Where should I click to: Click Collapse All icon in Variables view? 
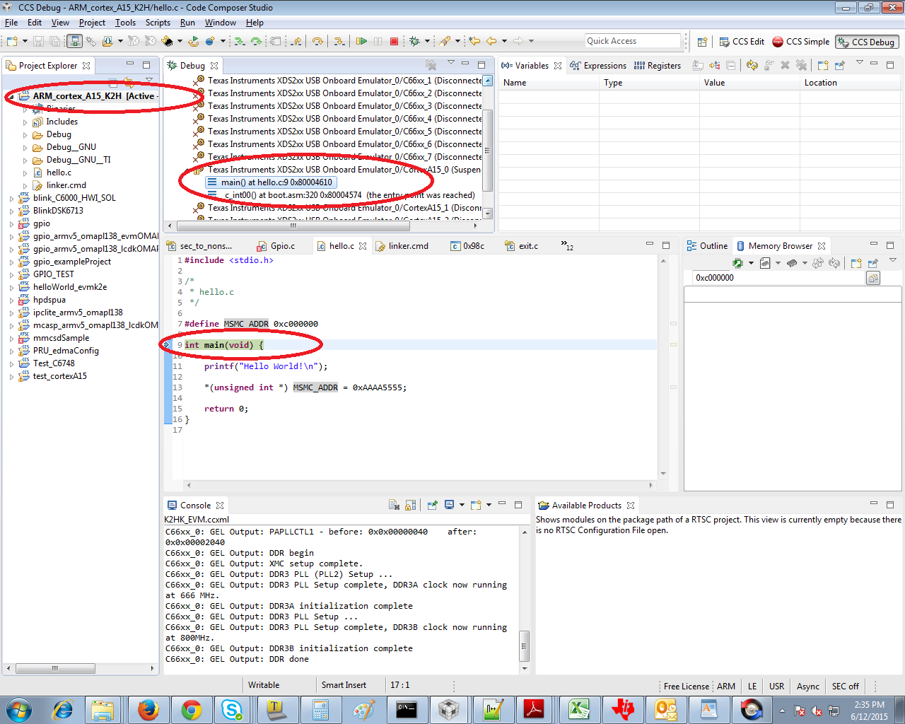pos(731,65)
